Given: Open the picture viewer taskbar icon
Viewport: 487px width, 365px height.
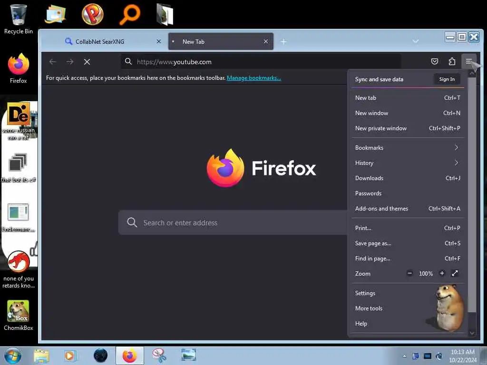Looking at the screenshot, I should pos(188,355).
